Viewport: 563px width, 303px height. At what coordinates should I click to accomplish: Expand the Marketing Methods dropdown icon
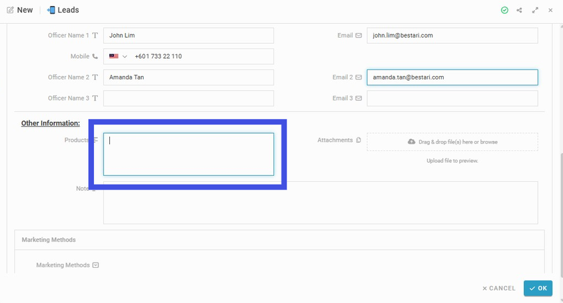click(x=95, y=265)
